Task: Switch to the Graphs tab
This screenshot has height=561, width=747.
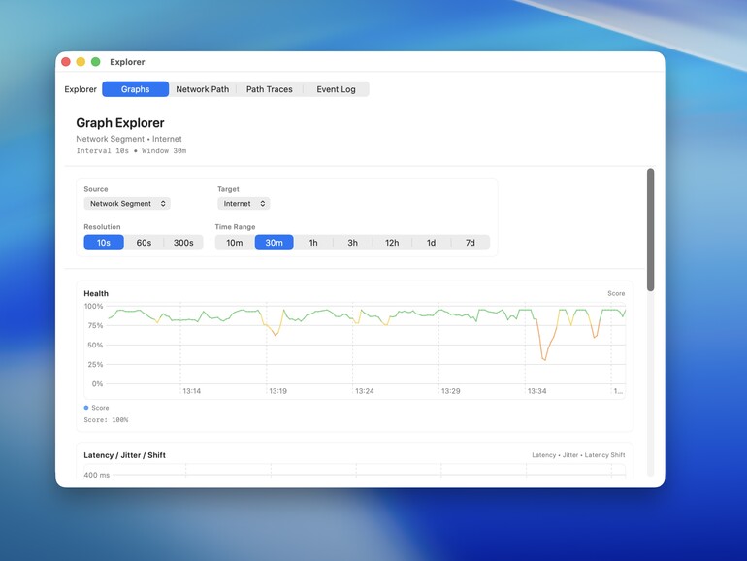Action: point(135,89)
